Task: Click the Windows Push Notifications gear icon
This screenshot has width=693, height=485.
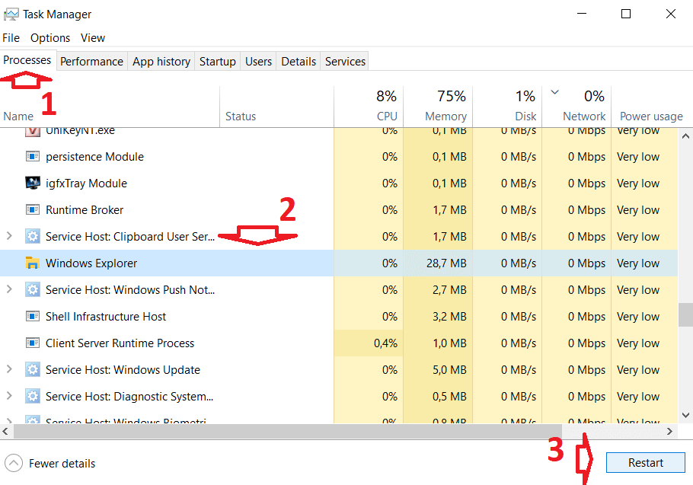Action: point(33,289)
